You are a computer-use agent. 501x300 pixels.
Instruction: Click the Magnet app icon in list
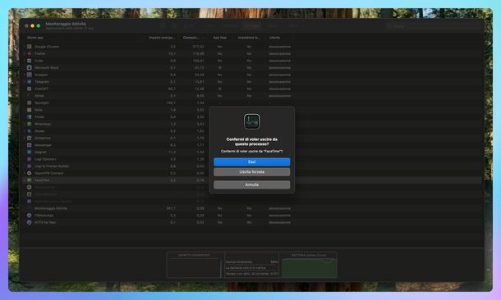pyautogui.click(x=29, y=152)
